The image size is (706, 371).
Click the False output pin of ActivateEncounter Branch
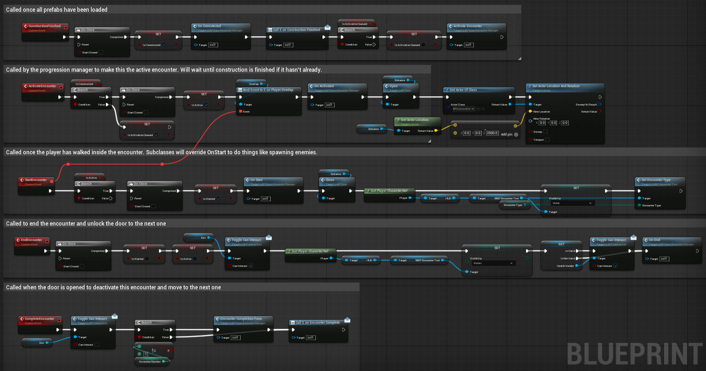pyautogui.click(x=108, y=105)
